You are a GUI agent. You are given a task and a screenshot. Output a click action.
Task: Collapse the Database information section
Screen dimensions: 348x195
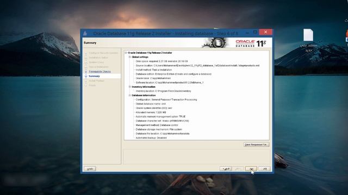(130, 95)
